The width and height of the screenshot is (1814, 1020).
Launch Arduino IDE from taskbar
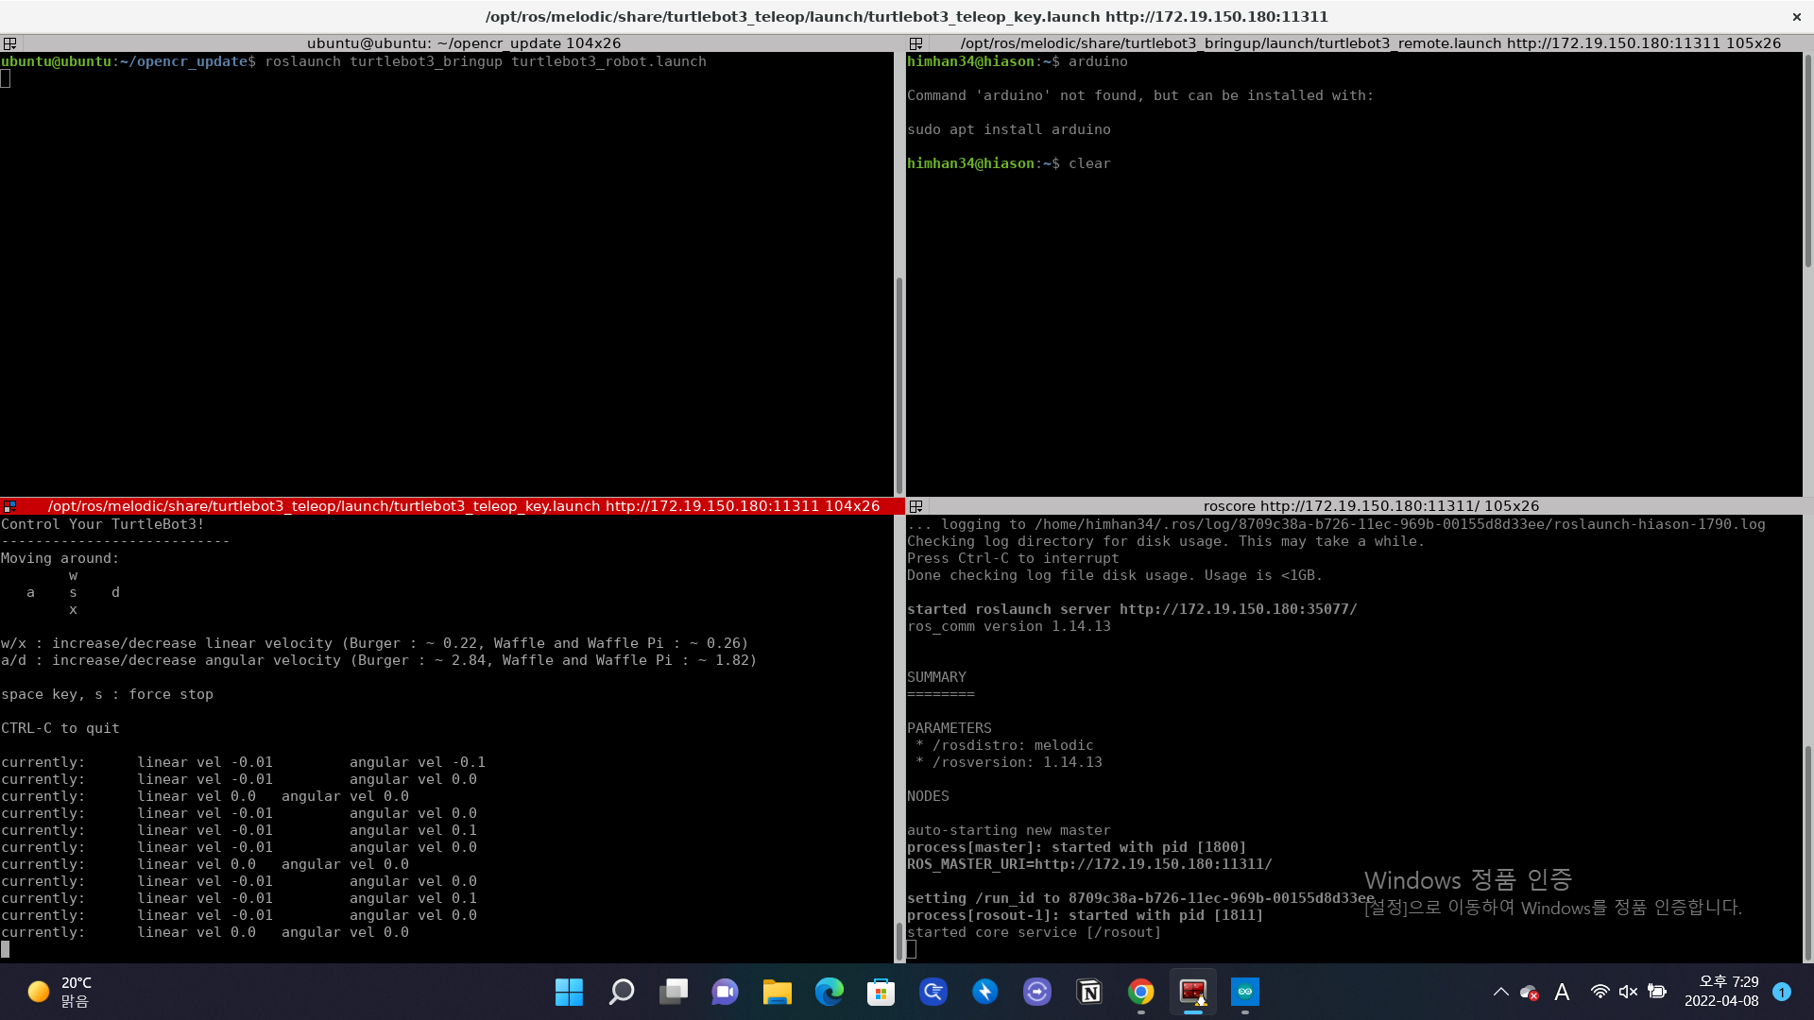pyautogui.click(x=1245, y=992)
